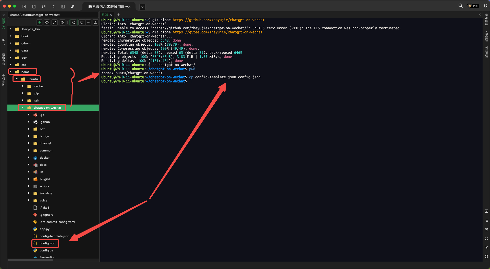Screen dimensions: 490x269
Task: Select the config.py file
Action: click(x=46, y=250)
